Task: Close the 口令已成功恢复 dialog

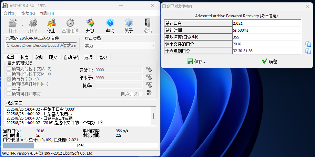Action: 307,7
